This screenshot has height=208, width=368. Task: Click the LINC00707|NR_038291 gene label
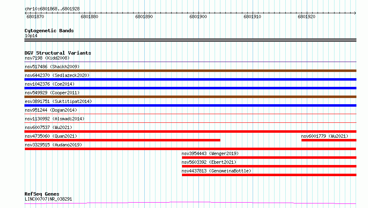click(48, 199)
